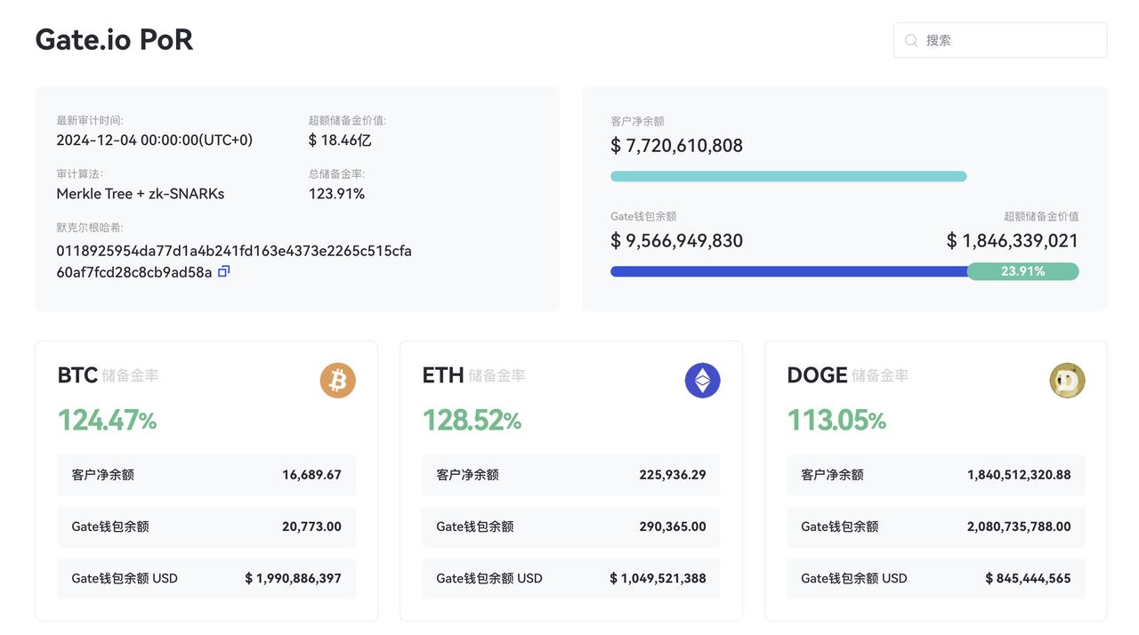This screenshot has height=635, width=1139.
Task: Click the magnifier icon in the search box
Action: tap(910, 40)
